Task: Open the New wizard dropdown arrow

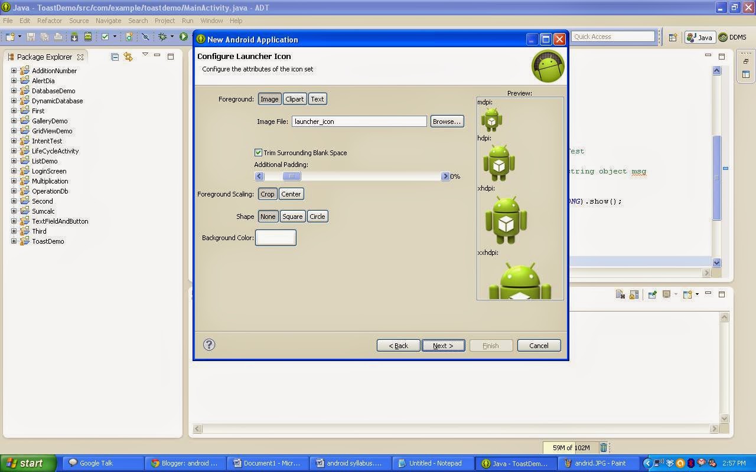Action: [x=19, y=37]
